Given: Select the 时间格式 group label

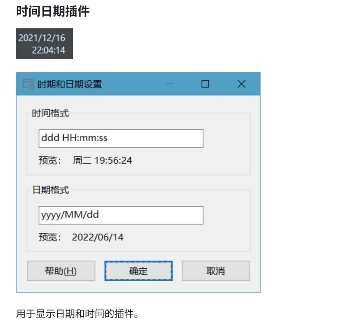Looking at the screenshot, I should [50, 113].
